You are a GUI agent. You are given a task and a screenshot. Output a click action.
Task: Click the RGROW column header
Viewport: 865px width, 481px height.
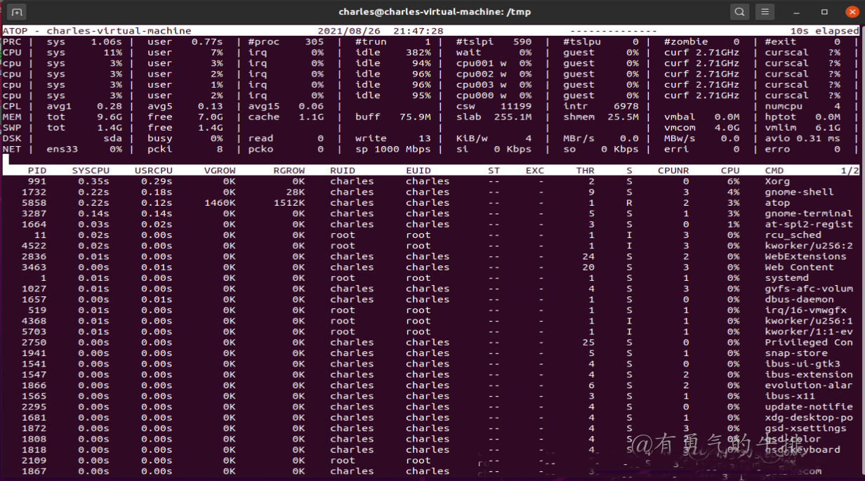tap(289, 171)
